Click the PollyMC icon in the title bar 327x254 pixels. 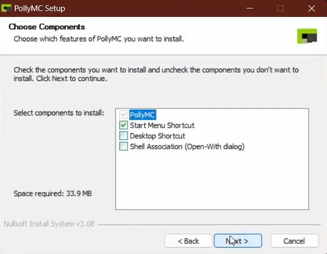coord(6,8)
